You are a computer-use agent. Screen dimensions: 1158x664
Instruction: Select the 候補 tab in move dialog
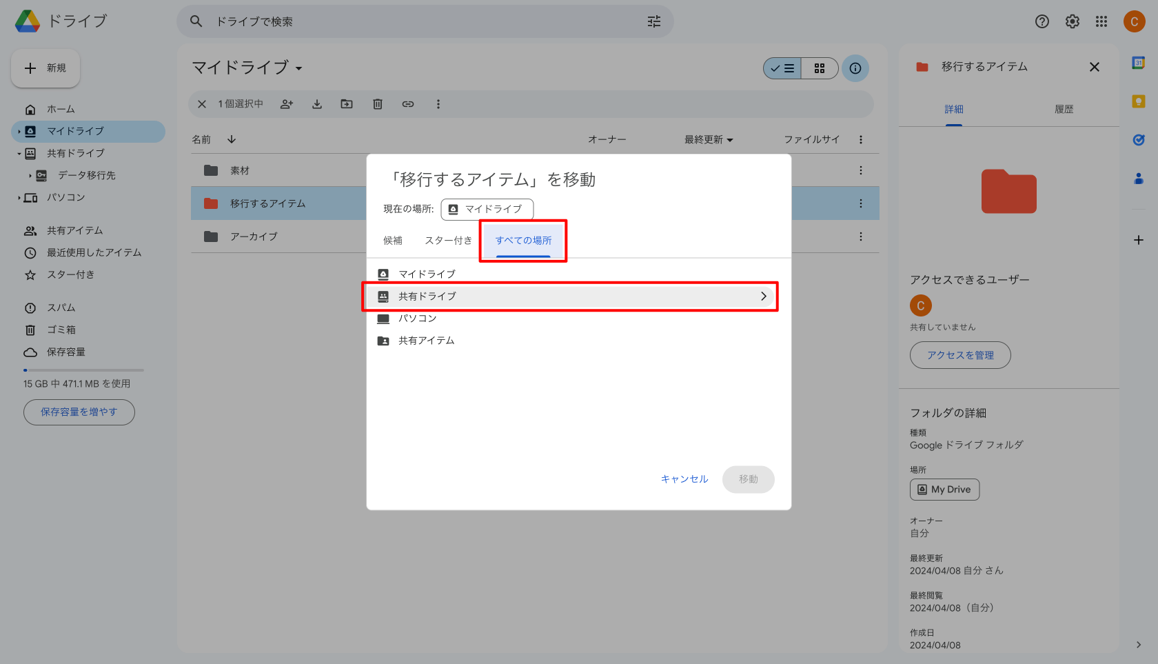coord(393,240)
